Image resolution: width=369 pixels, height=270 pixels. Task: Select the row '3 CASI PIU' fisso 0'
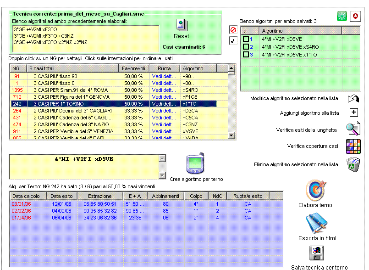point(113,83)
